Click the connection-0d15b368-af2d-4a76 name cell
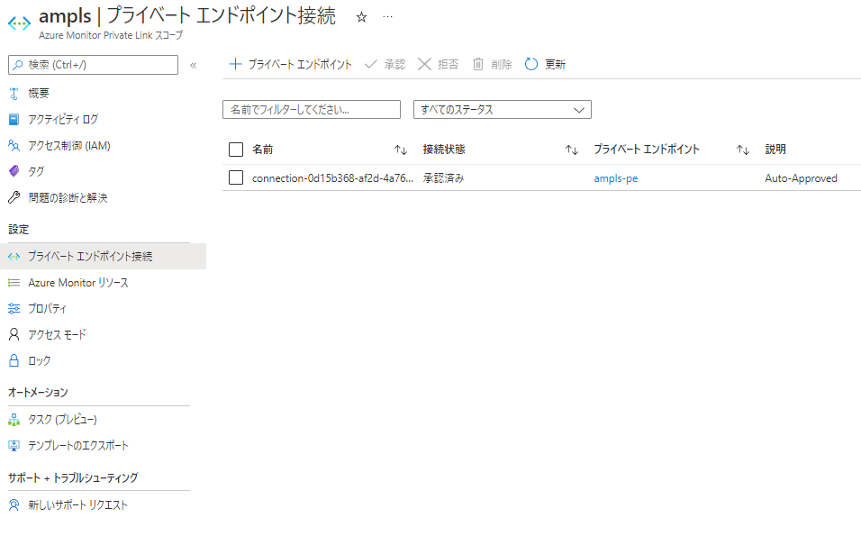The height and width of the screenshot is (536, 861). tap(332, 178)
